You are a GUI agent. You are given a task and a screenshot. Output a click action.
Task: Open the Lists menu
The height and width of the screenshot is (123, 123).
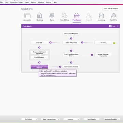(x=6, y=2)
